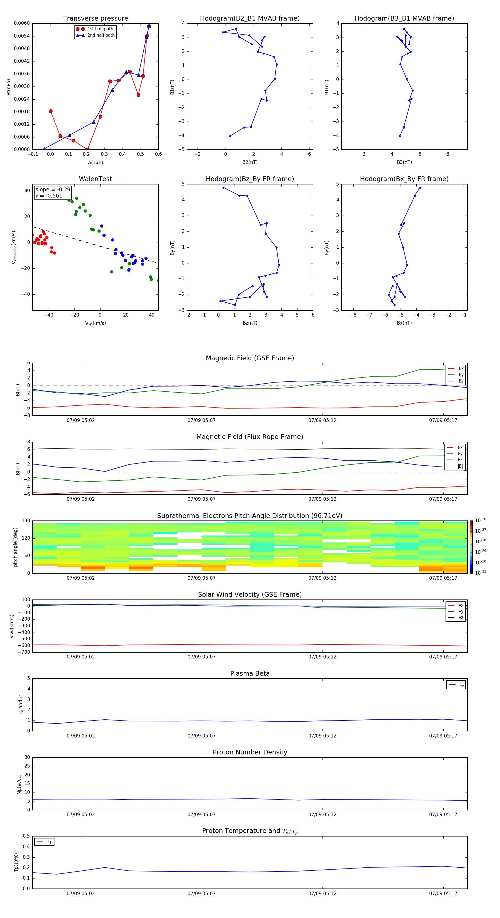Screen dimensions: 500x918
Task: Click the 'slope = -0.29' annotation
Action: 53,190
